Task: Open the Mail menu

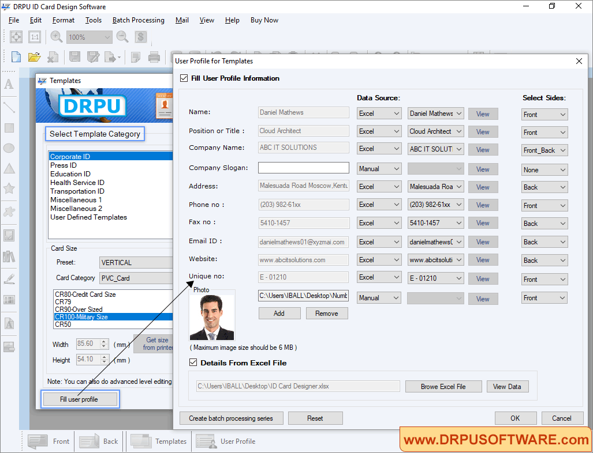Action: (182, 20)
